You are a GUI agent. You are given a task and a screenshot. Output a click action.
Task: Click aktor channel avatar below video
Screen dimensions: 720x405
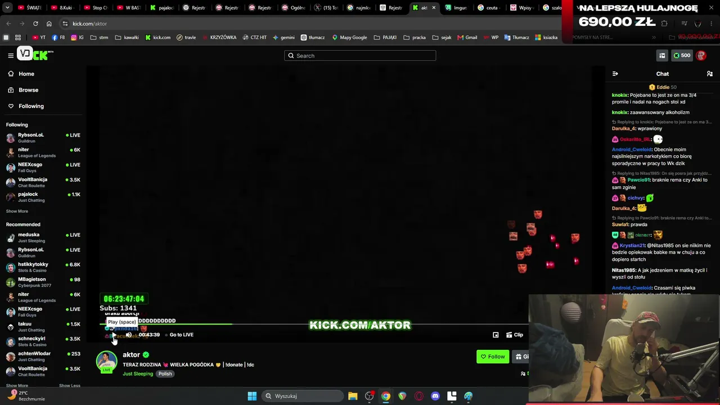point(107,361)
